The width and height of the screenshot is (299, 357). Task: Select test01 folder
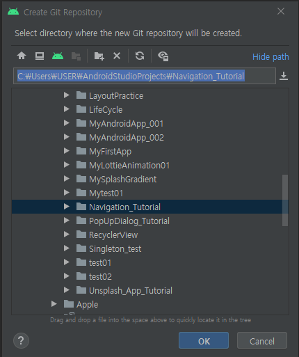(x=100, y=263)
